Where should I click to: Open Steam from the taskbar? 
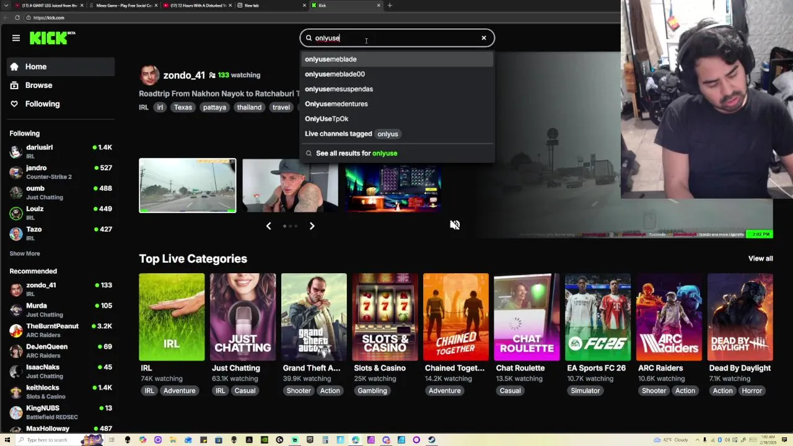(431, 440)
